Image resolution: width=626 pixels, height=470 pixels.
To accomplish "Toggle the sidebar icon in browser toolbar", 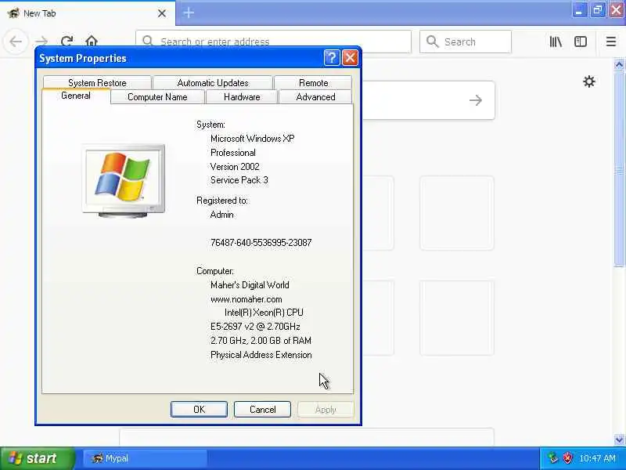I will click(x=580, y=42).
